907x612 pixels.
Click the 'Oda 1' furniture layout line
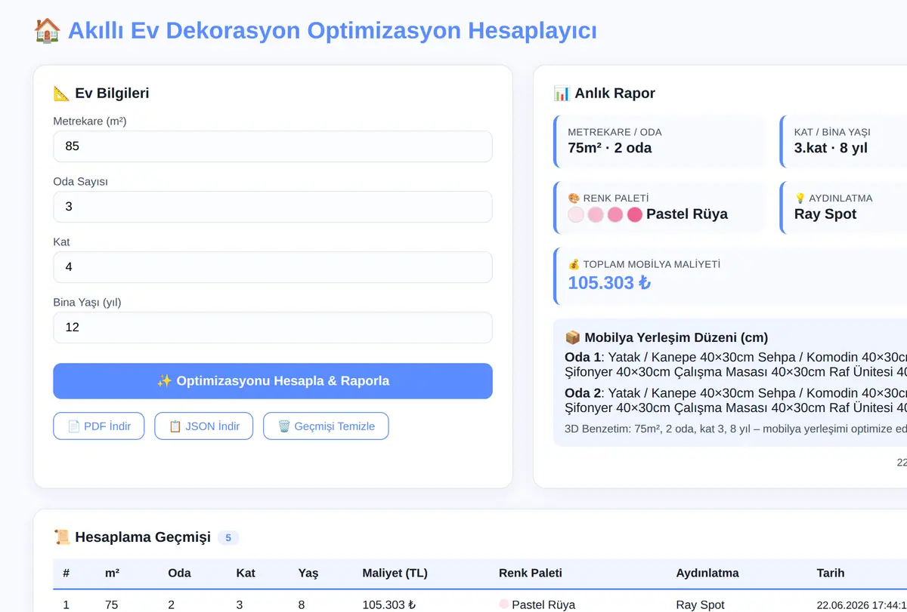(x=735, y=364)
